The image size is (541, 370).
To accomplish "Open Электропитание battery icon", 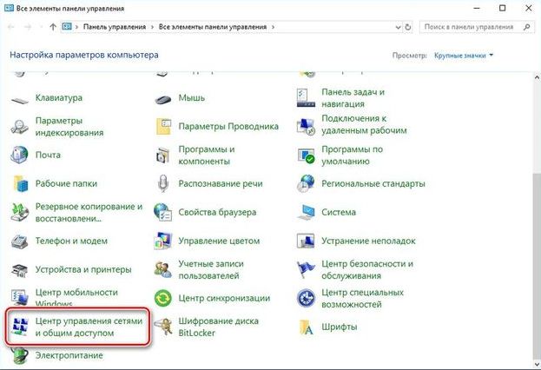I will pos(20,355).
